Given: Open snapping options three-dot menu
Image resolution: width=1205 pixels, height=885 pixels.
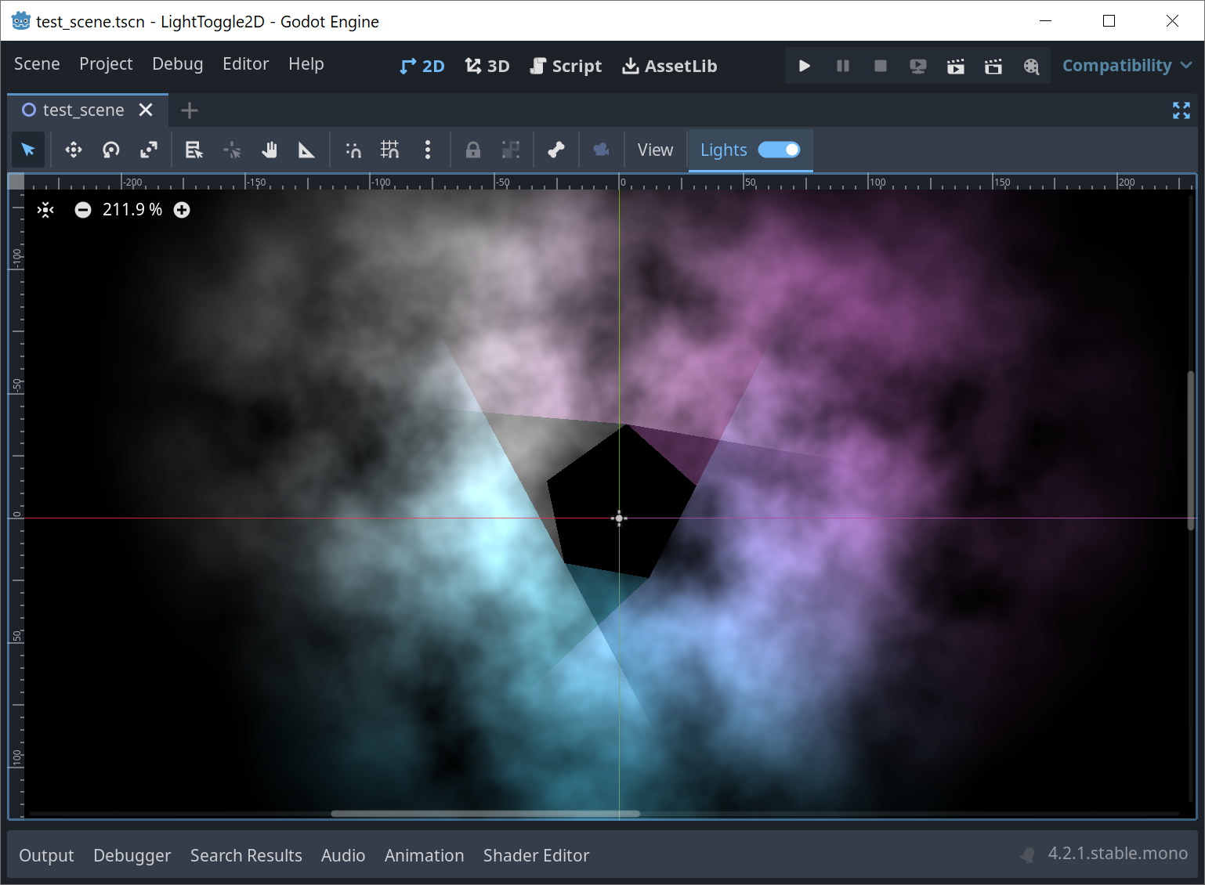Looking at the screenshot, I should pos(428,150).
